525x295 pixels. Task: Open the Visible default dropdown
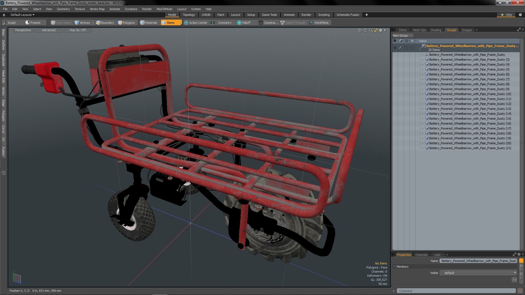point(479,273)
